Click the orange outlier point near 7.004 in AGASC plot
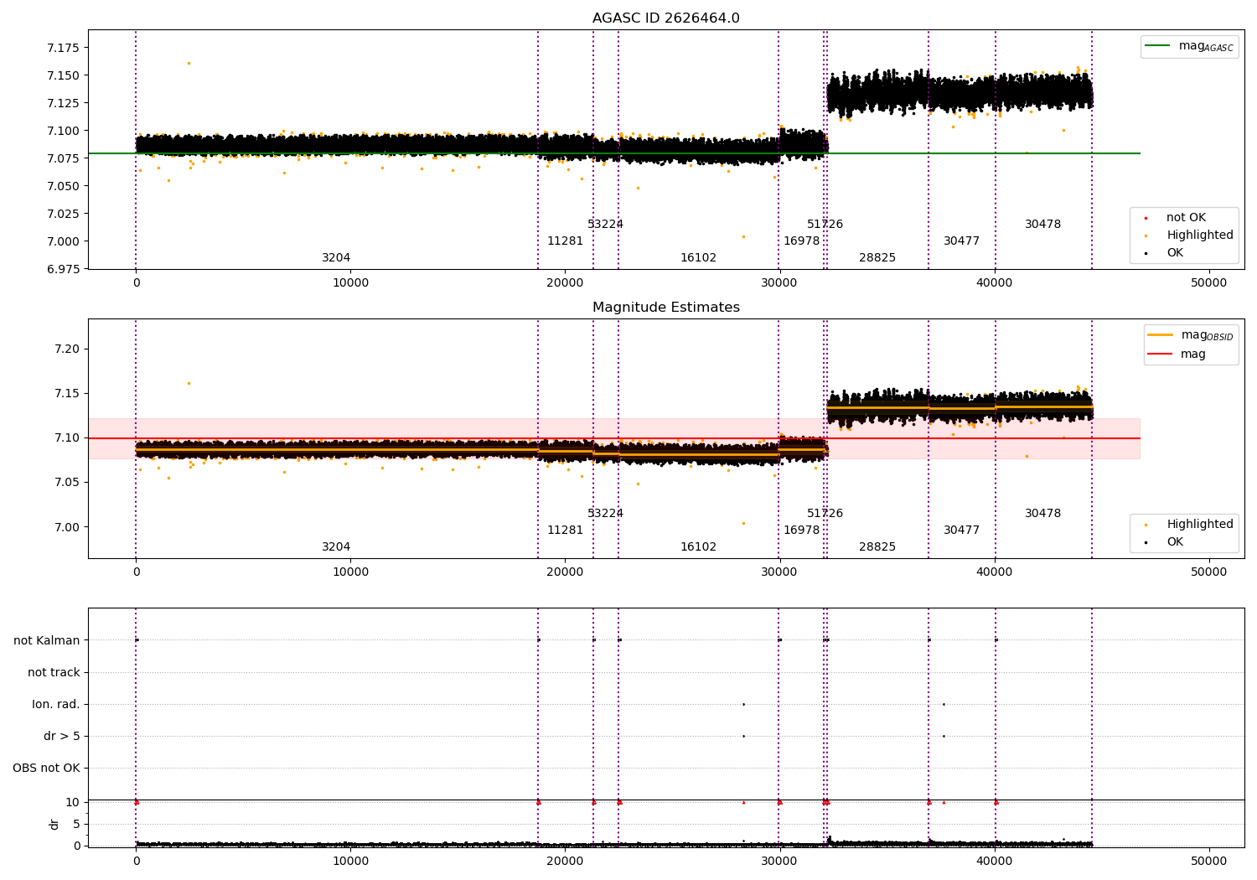The height and width of the screenshot is (880, 1257). (743, 236)
